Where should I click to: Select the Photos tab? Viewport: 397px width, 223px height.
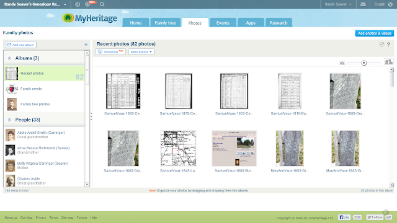click(x=195, y=23)
